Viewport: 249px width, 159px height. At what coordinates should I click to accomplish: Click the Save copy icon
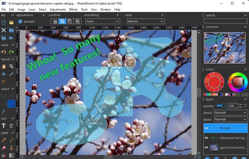point(4,38)
